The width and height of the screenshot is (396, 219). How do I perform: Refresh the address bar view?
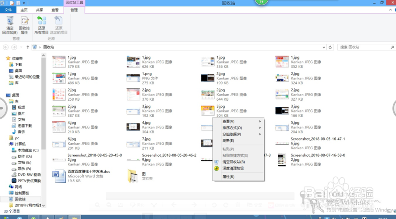click(330, 47)
